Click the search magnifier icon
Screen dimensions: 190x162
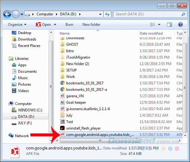(183, 14)
